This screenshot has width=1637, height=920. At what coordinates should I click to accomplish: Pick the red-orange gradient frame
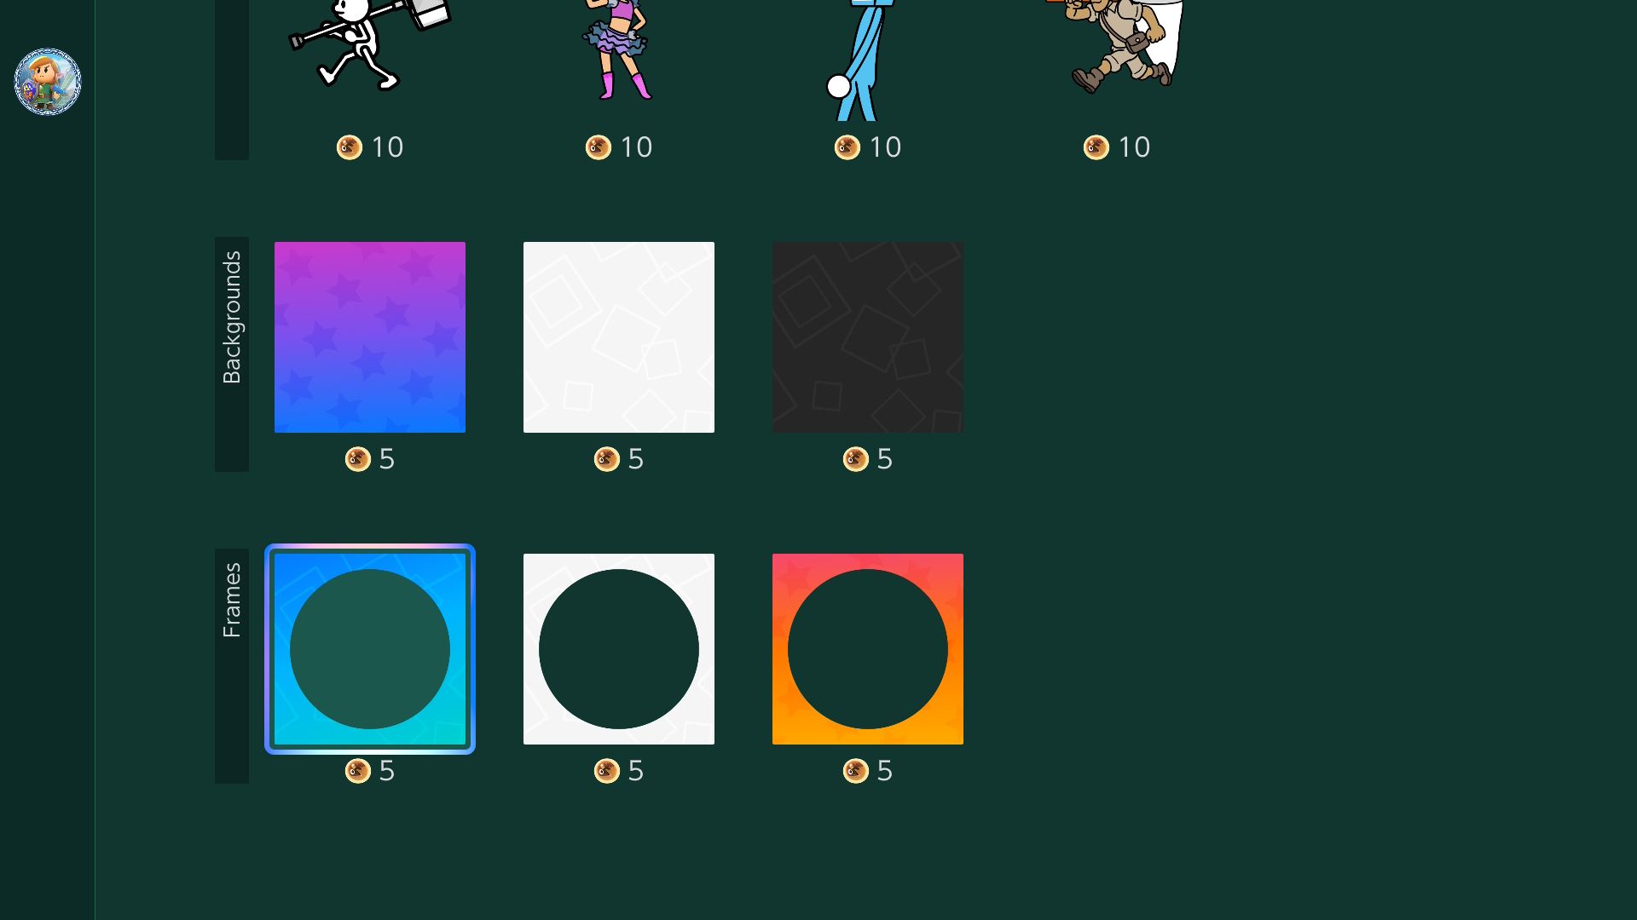868,649
